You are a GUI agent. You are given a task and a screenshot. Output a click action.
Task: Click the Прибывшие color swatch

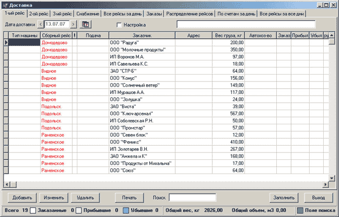(x=79, y=210)
